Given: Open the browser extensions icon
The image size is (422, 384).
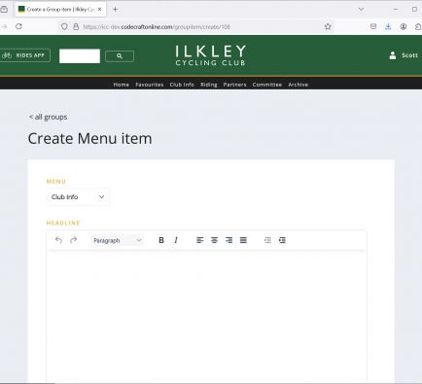Looking at the screenshot, I should [x=418, y=26].
